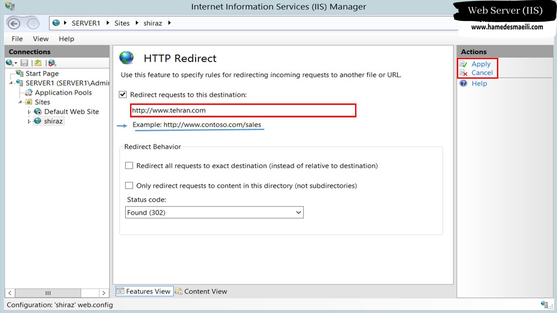The height and width of the screenshot is (313, 557).
Task: Click the Apply checkmark icon in Actions
Action: click(x=463, y=64)
